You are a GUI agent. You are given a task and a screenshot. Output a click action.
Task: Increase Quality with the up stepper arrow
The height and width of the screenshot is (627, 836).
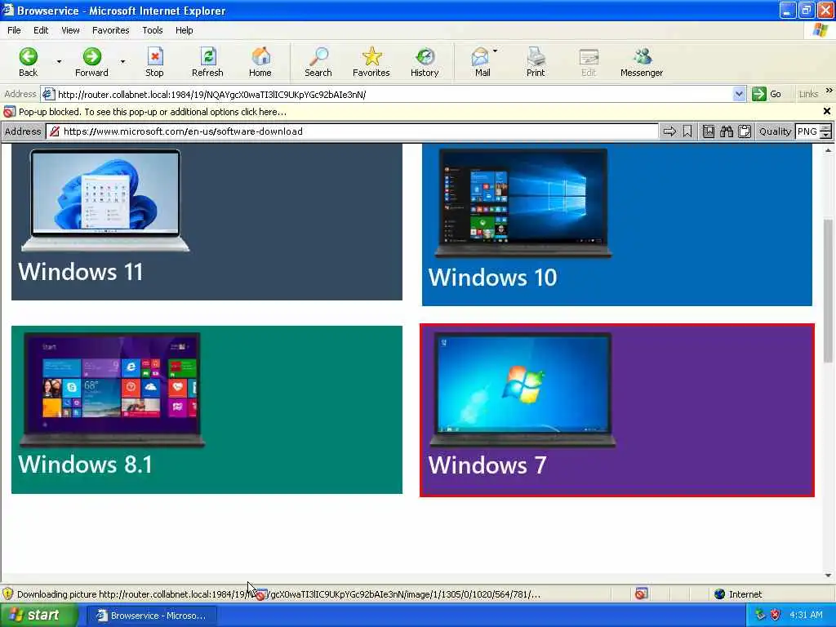tap(826, 128)
